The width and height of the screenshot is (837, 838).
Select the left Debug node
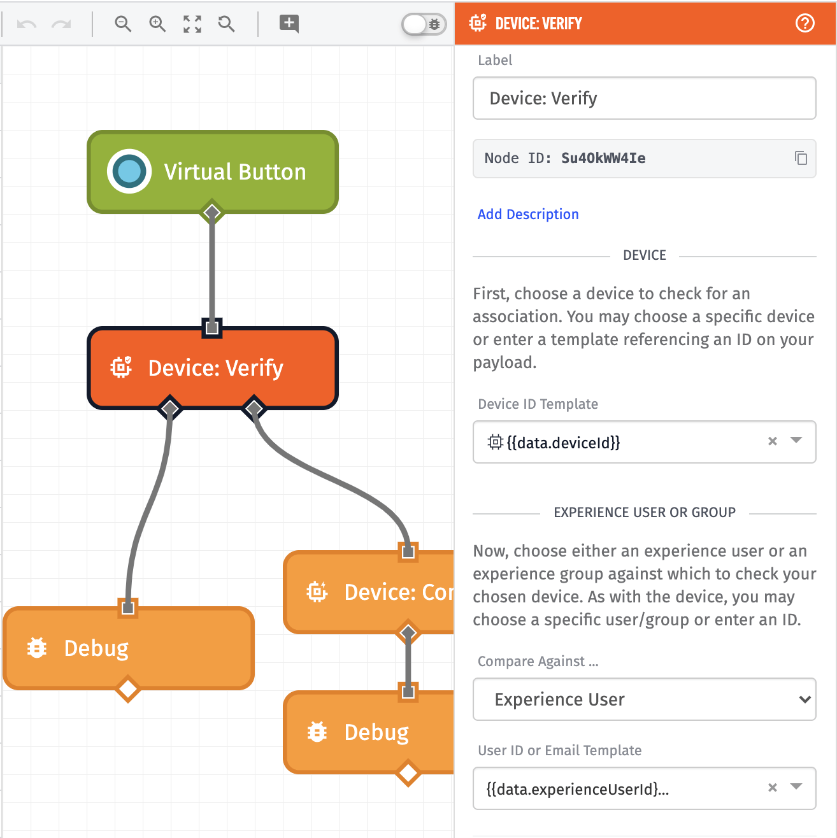(129, 648)
